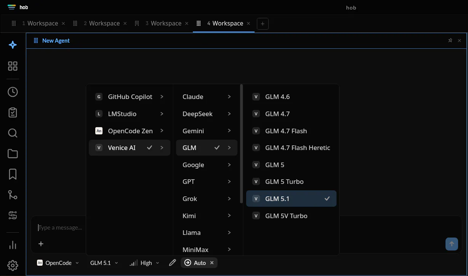Choose the GLM 4.7 Flash model

coord(291,131)
